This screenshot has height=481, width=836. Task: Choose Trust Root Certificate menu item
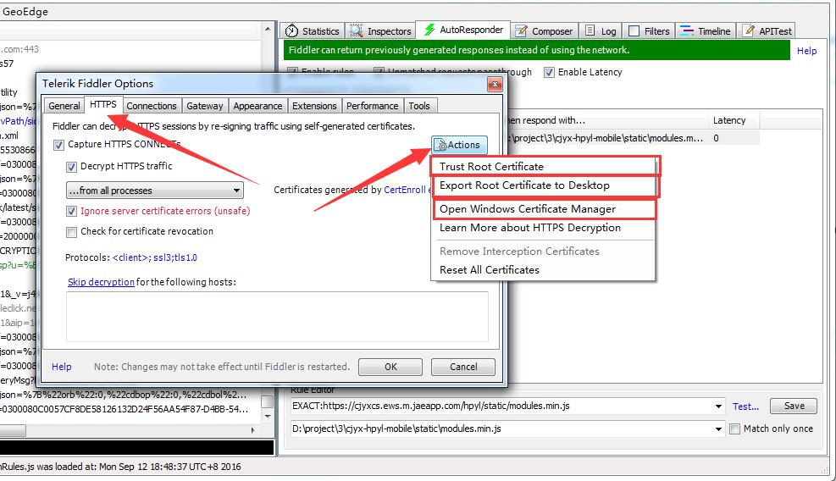(491, 167)
